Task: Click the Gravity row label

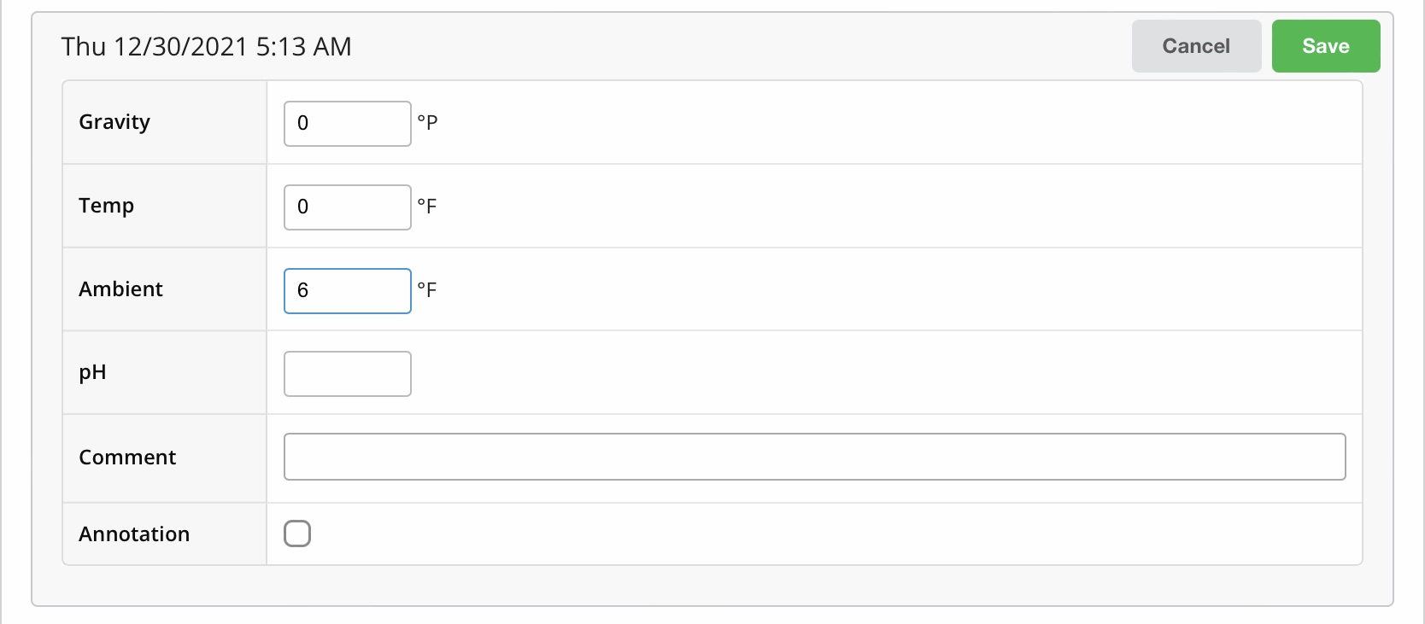Action: 114,122
